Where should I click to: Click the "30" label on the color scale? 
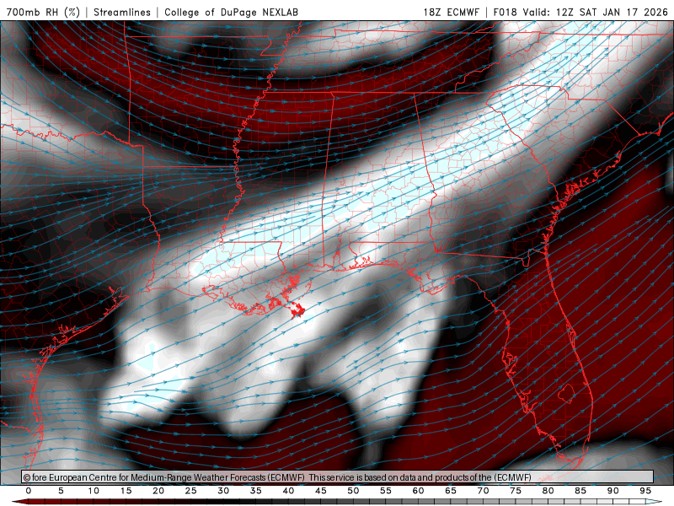point(223,491)
